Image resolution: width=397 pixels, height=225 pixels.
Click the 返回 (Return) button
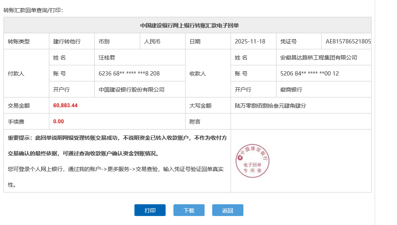pyautogui.click(x=227, y=210)
